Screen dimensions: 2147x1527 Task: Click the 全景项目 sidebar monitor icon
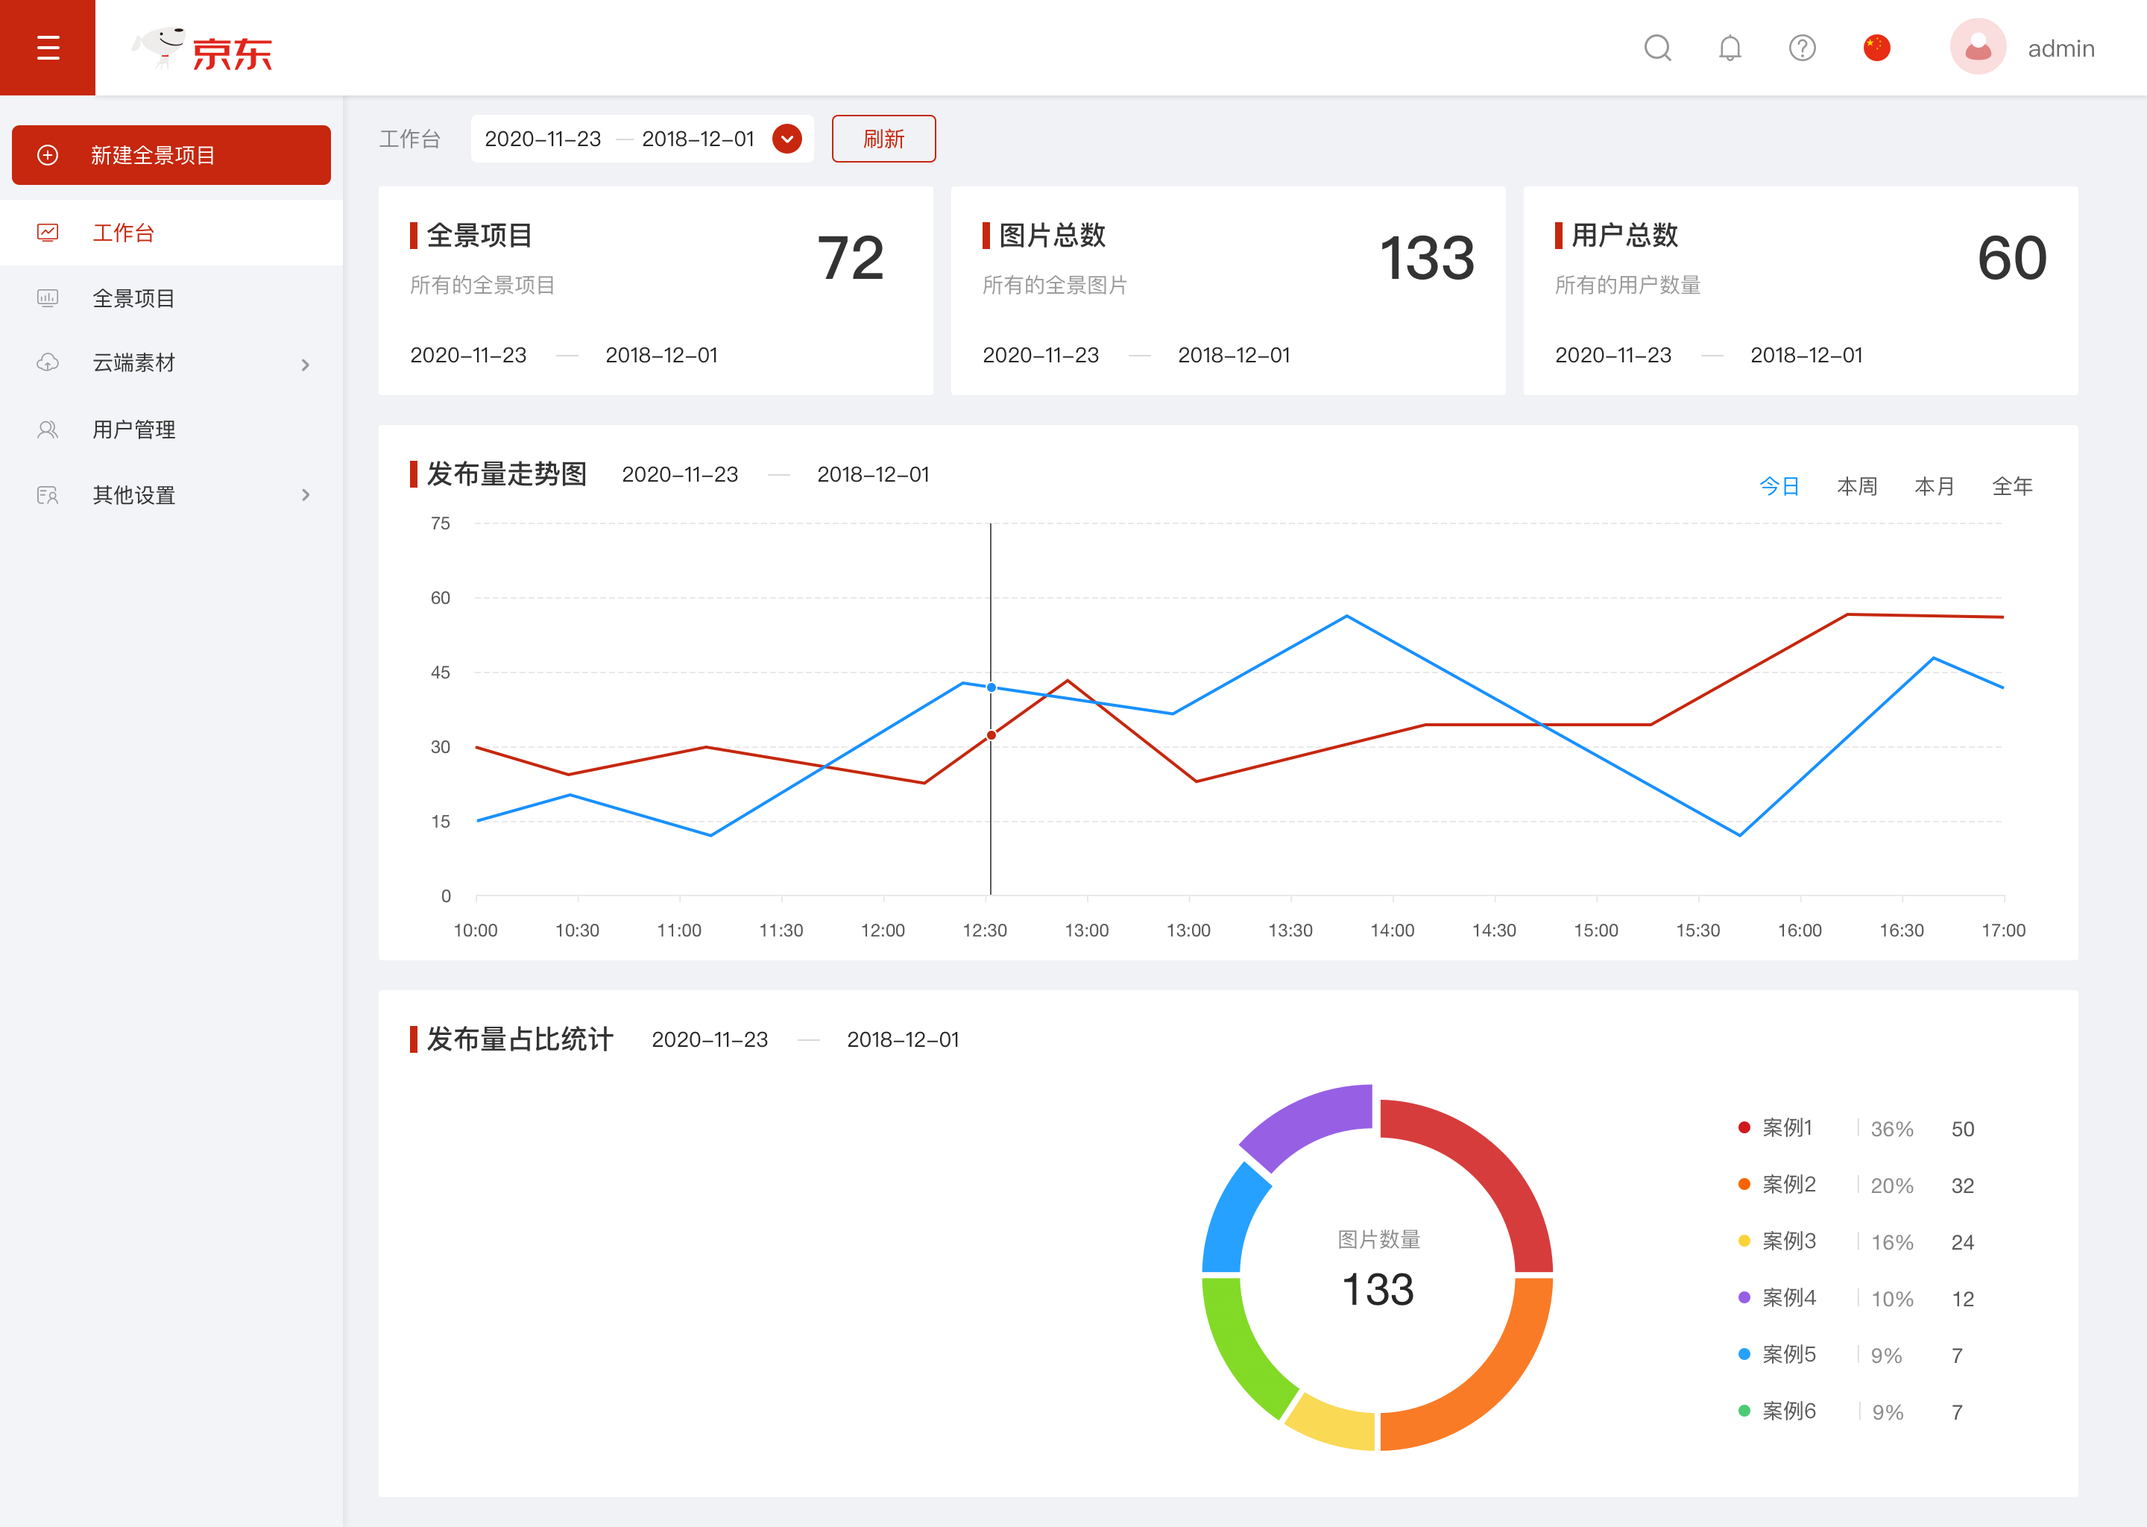pos(47,298)
